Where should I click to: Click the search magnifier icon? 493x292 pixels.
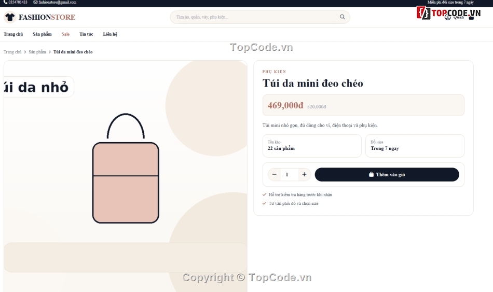point(343,17)
